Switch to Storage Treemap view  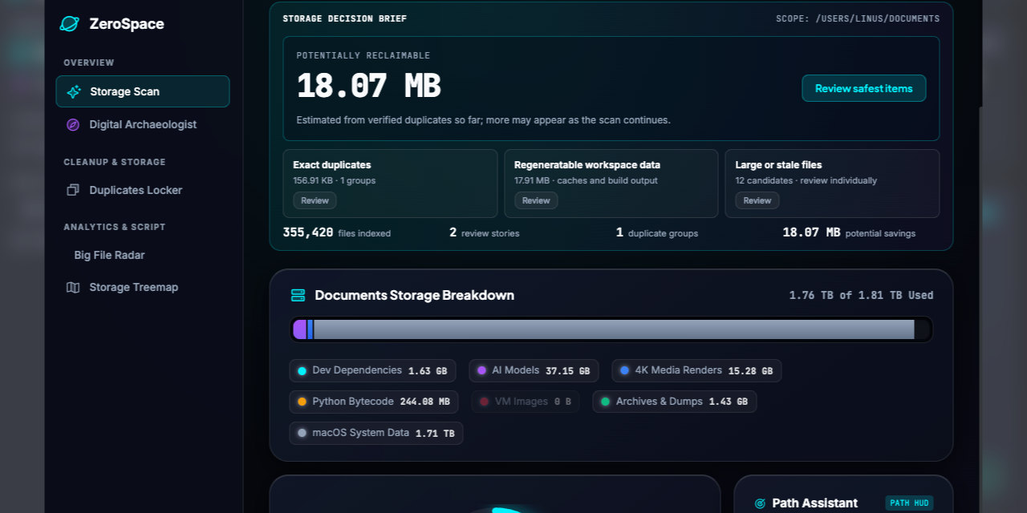click(143, 287)
